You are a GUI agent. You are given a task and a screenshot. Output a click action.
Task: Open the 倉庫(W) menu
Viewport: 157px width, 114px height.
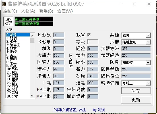click(x=65, y=11)
